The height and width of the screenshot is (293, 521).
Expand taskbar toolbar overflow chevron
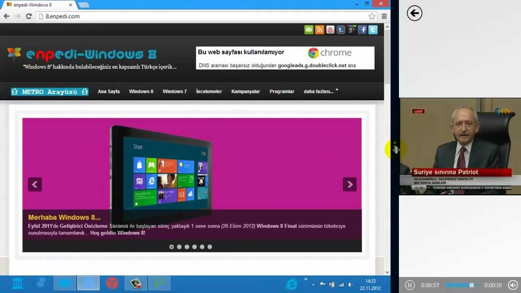click(306, 279)
